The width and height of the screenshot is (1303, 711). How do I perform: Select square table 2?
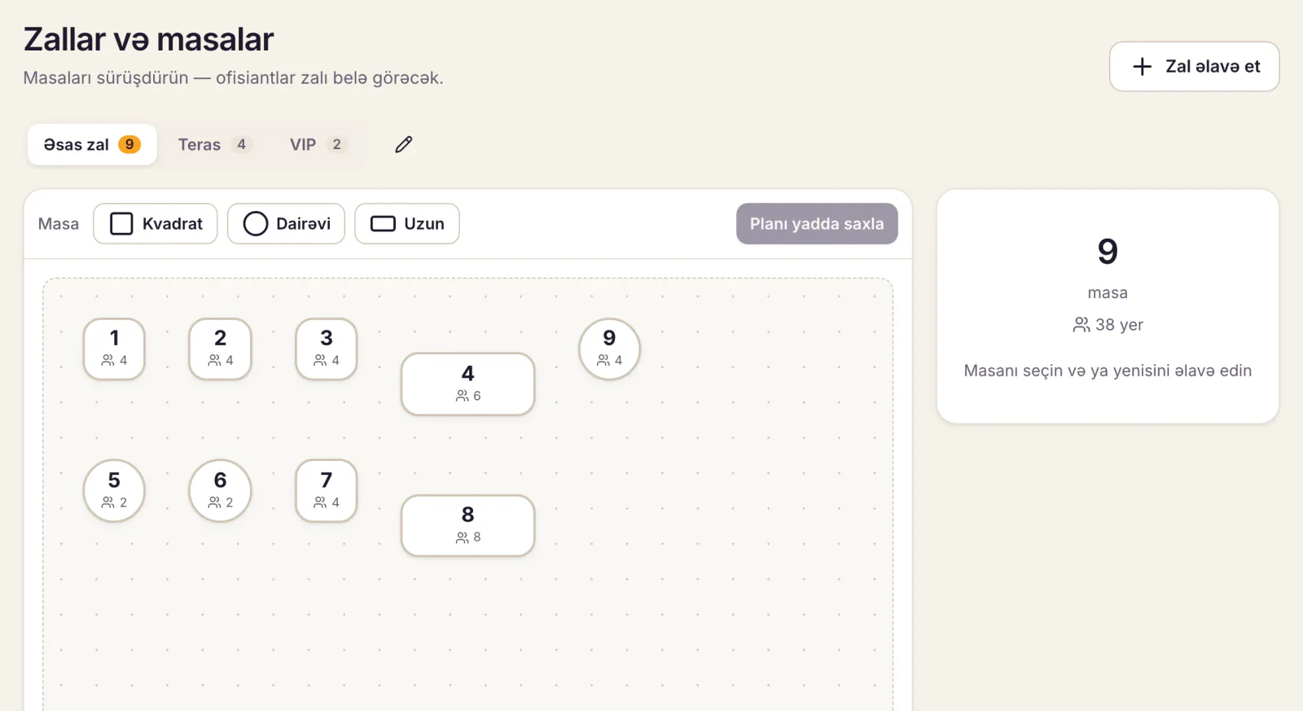coord(220,349)
